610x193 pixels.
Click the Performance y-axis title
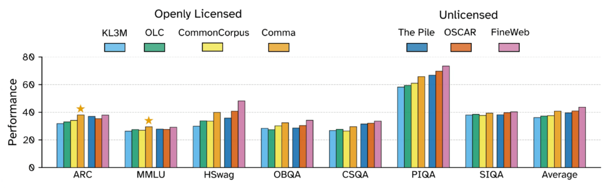13,112
